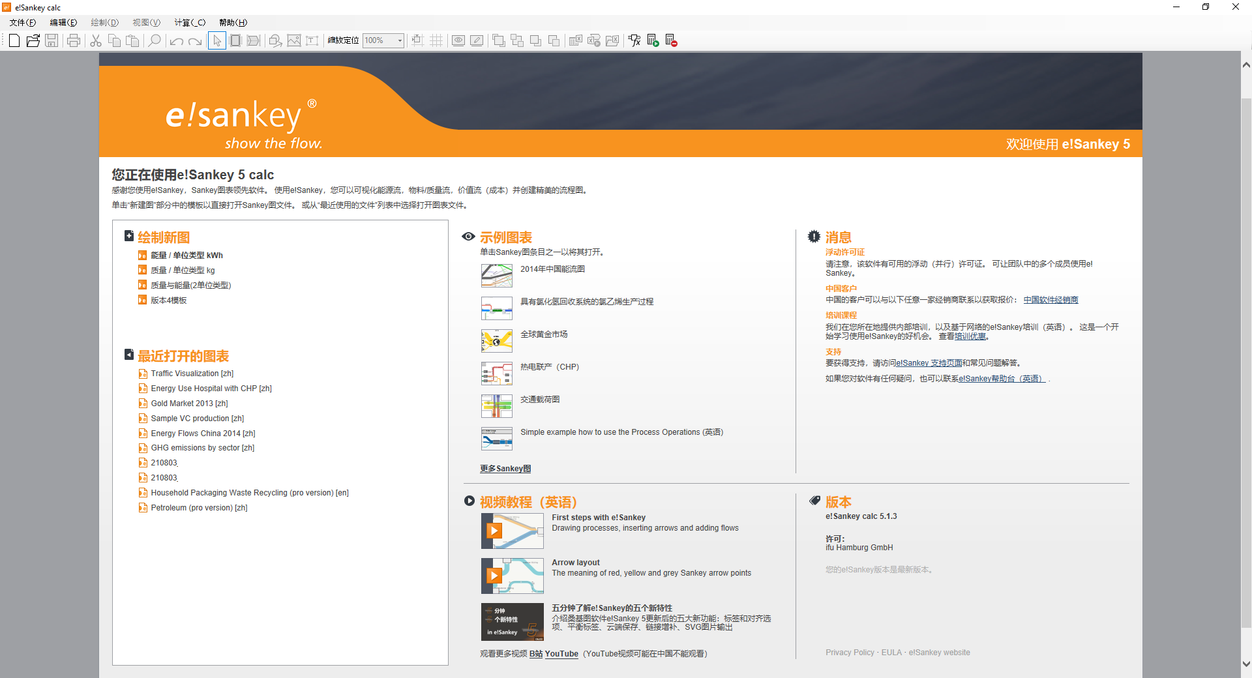Select the insert text box tool
This screenshot has width=1252, height=678.
[x=312, y=40]
